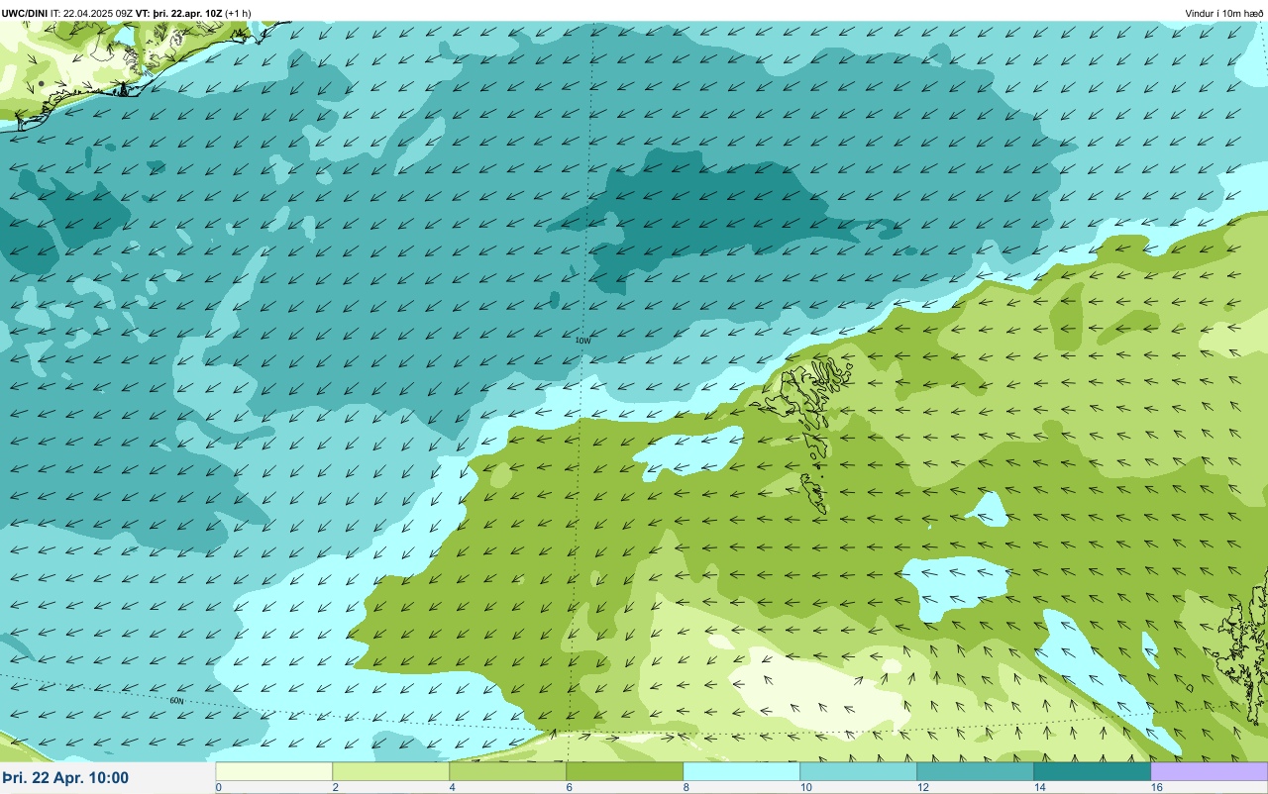This screenshot has width=1268, height=794.
Task: Click the legend value '12'
Action: [922, 787]
